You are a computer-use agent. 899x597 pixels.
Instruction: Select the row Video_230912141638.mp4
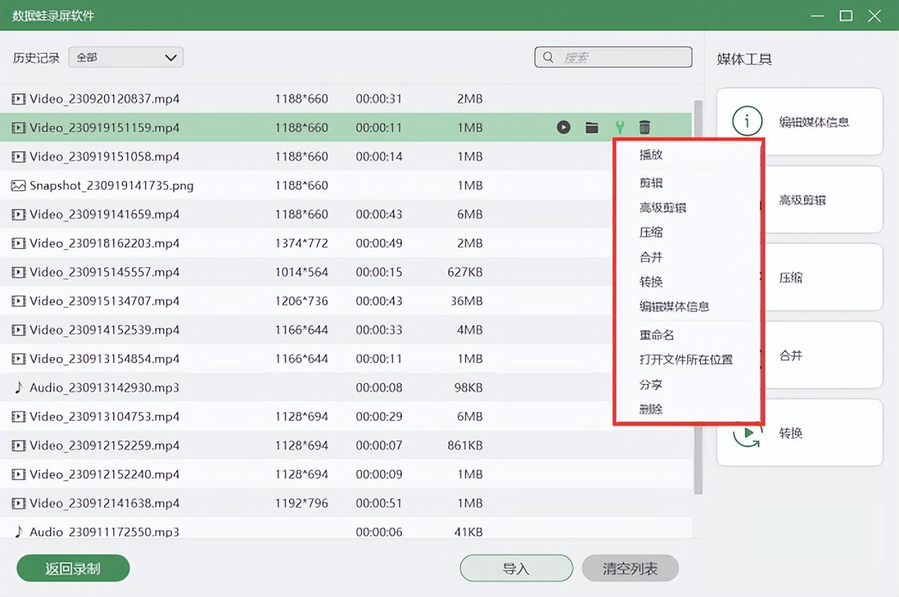tap(345, 503)
